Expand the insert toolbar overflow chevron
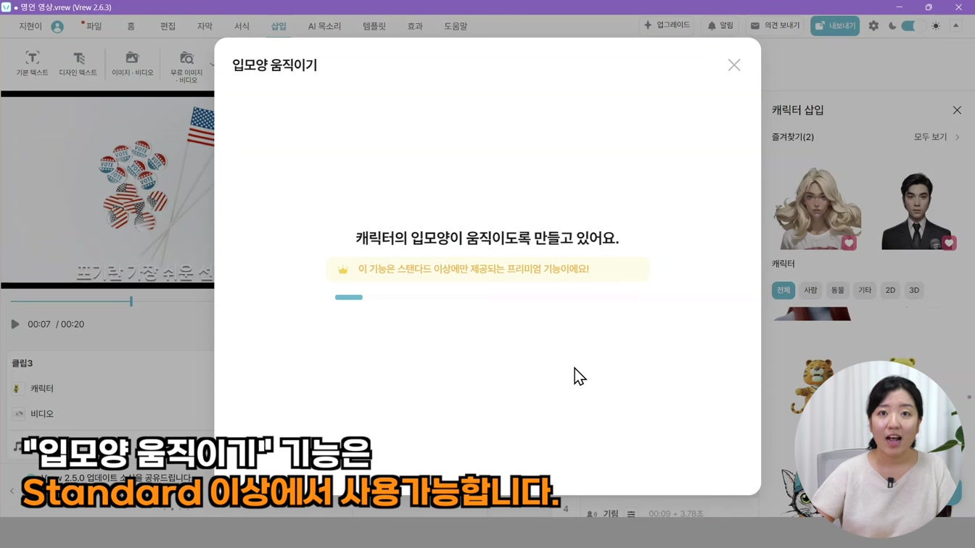Viewport: 975px width, 548px height. click(x=212, y=65)
